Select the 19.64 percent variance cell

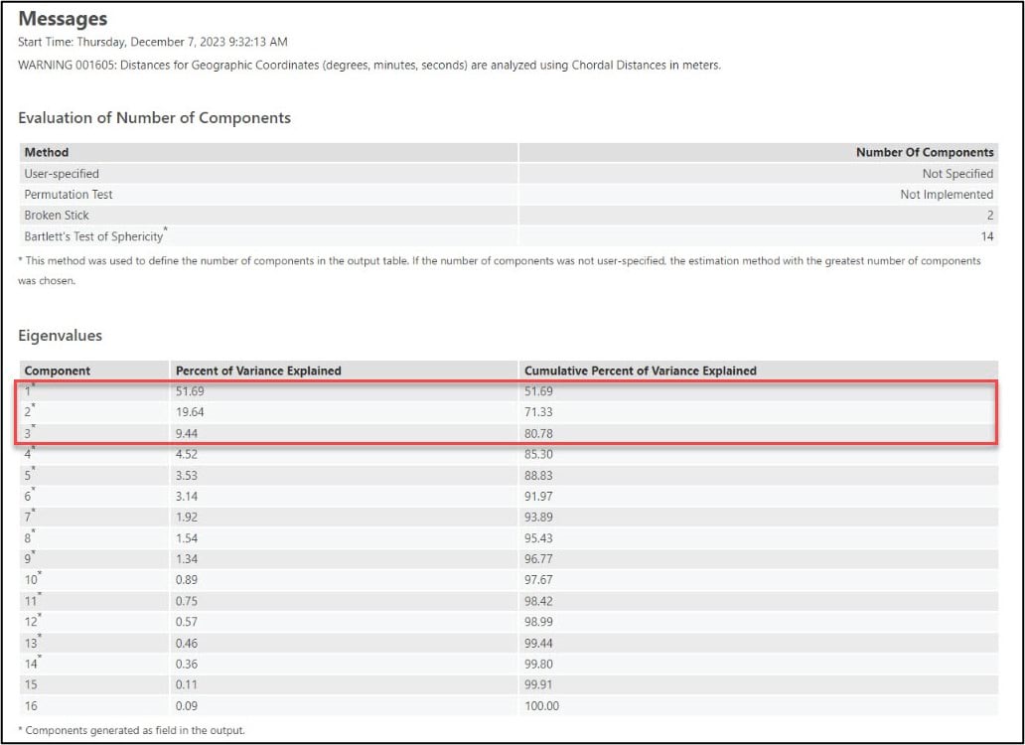click(190, 412)
